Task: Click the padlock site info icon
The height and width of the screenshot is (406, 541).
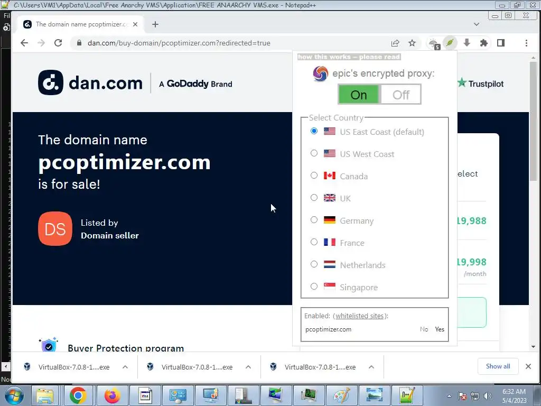Action: [79, 43]
